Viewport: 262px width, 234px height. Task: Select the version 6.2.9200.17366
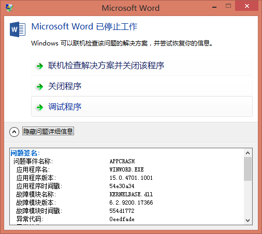tap(131, 202)
